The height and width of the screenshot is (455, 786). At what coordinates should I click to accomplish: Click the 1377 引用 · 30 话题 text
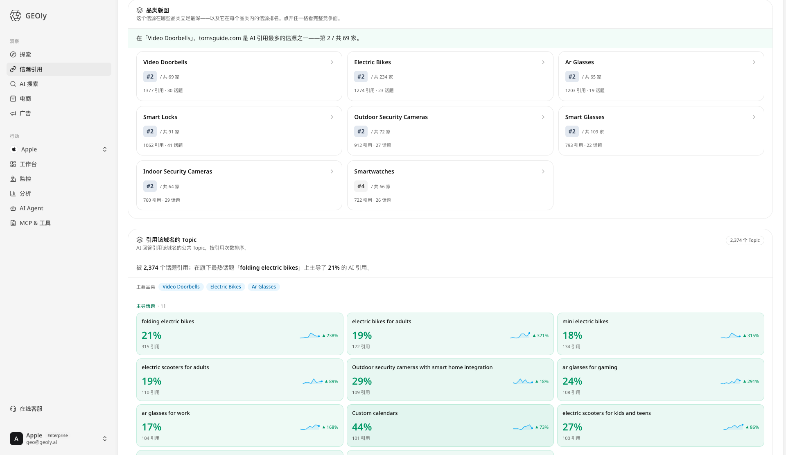click(163, 90)
